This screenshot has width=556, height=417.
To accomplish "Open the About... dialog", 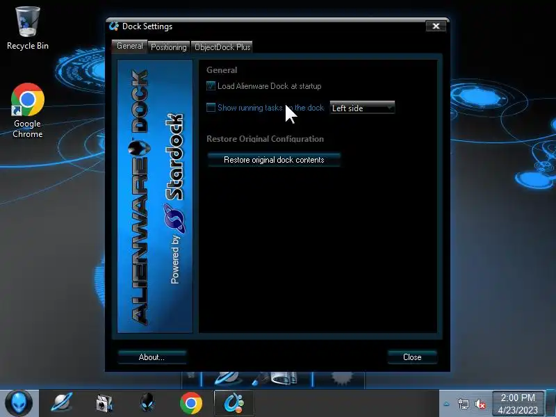I will [152, 357].
